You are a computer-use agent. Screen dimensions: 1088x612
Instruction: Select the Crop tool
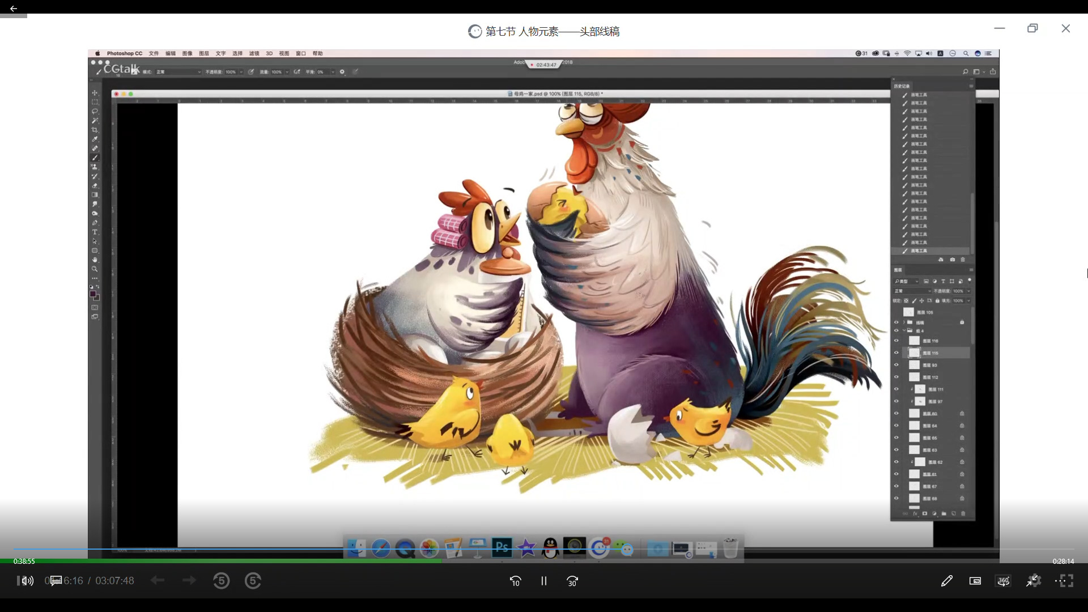[x=95, y=130]
